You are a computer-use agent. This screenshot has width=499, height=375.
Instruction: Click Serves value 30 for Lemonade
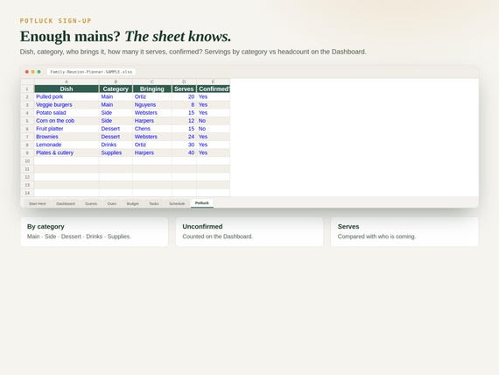click(x=184, y=145)
